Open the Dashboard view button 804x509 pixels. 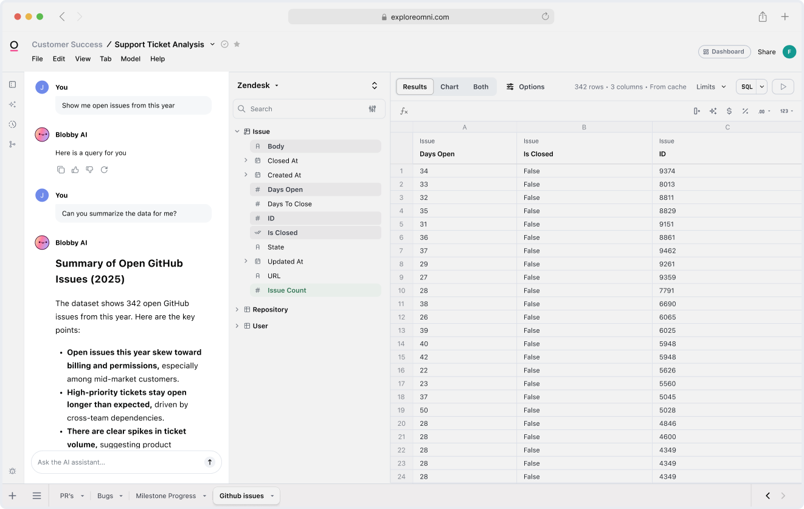[724, 52]
